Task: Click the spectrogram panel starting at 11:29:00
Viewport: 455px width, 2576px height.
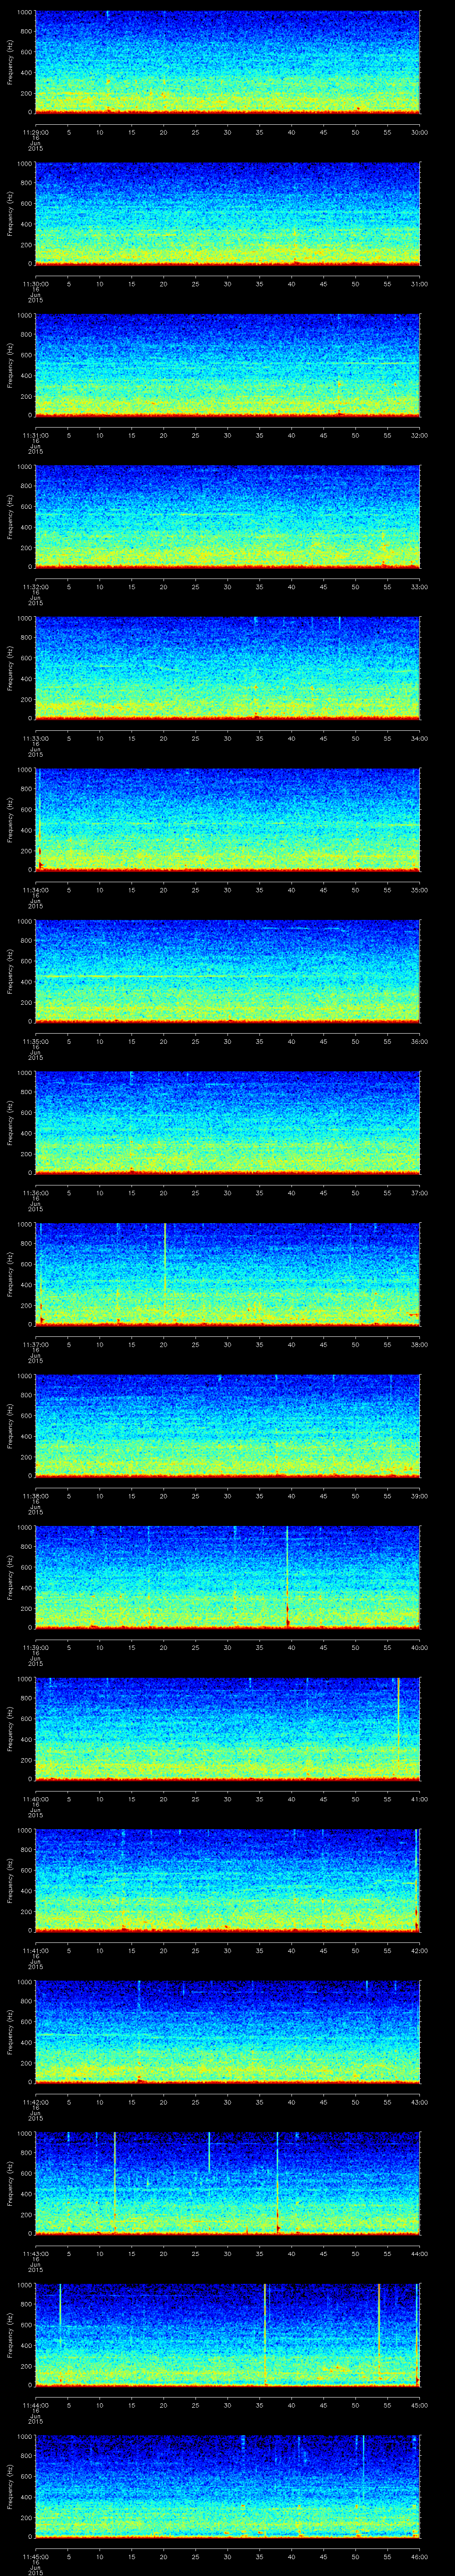Action: (x=228, y=62)
